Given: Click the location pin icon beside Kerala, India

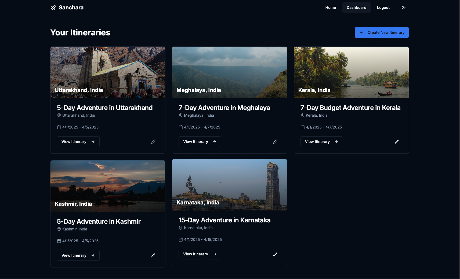Looking at the screenshot, I should [x=302, y=115].
